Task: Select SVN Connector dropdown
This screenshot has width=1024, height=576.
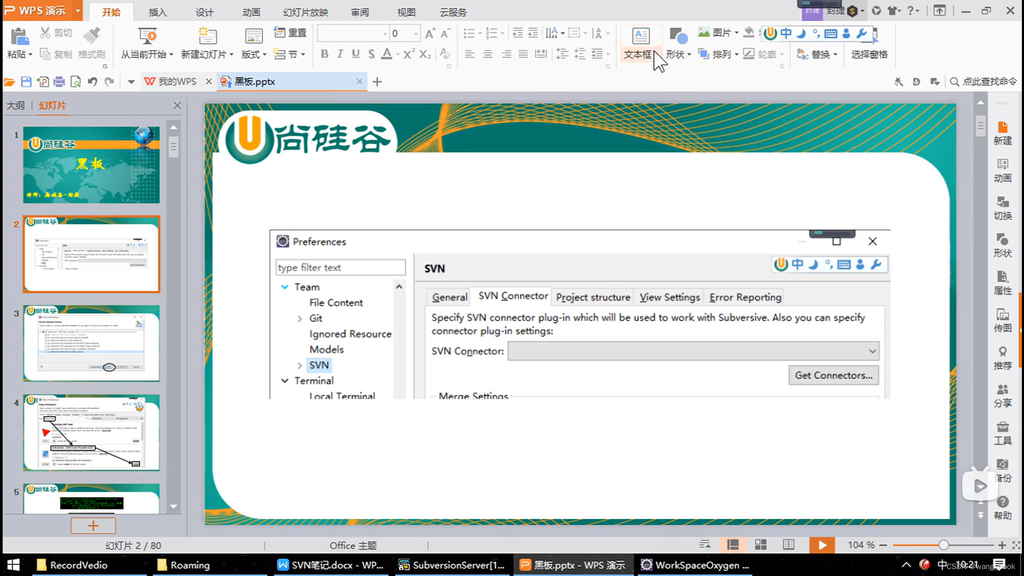Action: point(693,351)
